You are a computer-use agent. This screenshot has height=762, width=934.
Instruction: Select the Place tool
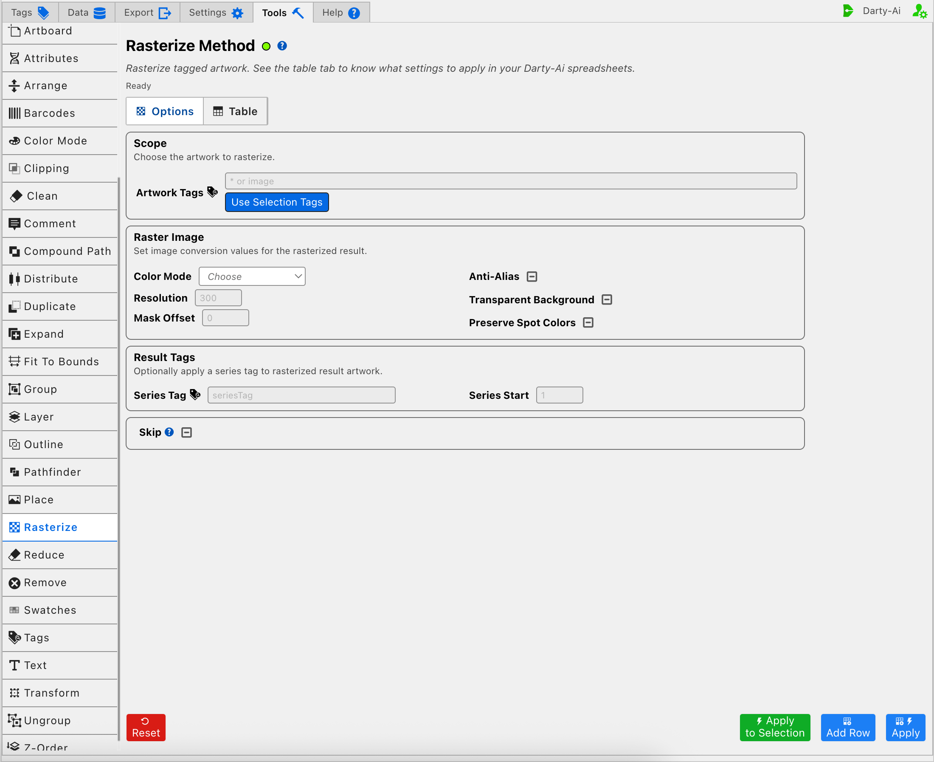click(x=60, y=500)
